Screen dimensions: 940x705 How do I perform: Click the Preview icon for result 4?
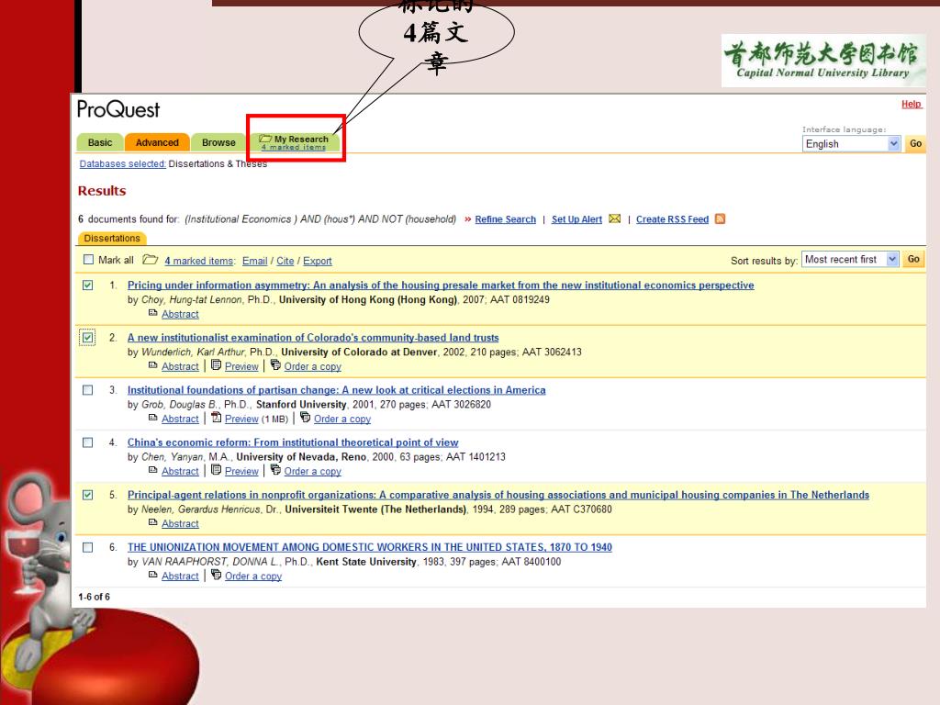click(217, 469)
